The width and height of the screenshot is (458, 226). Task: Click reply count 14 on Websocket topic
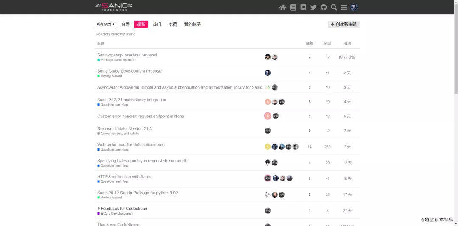[x=310, y=147]
